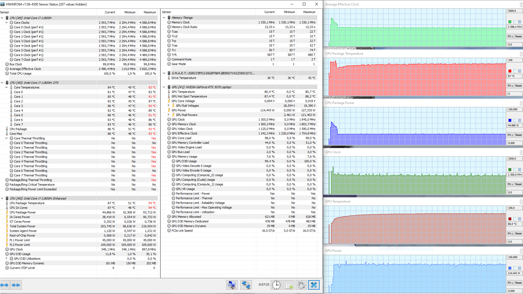Viewport: 523px width, 294px height.
Task: Collapse the Core Clocks tree group
Action: pos(7,23)
